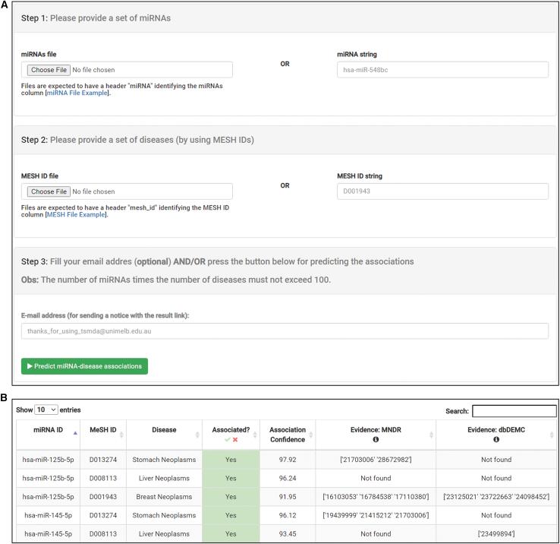The image size is (560, 544).
Task: Click Choose File for miRNAs file
Action: click(x=49, y=70)
